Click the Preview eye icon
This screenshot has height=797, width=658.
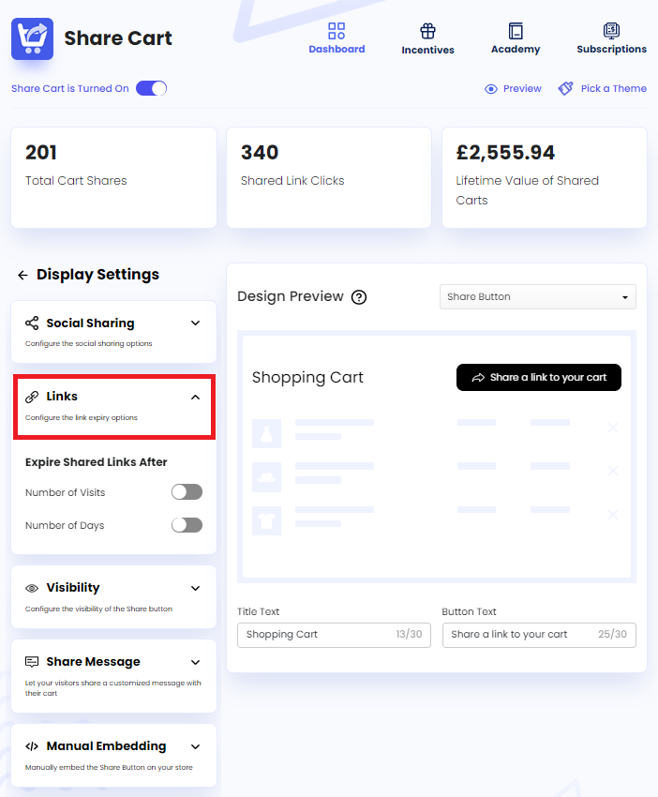490,88
